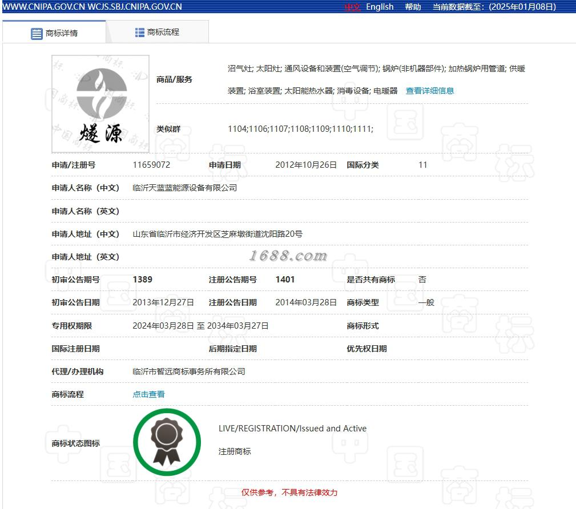
Task: Select international class value 11
Action: point(423,165)
